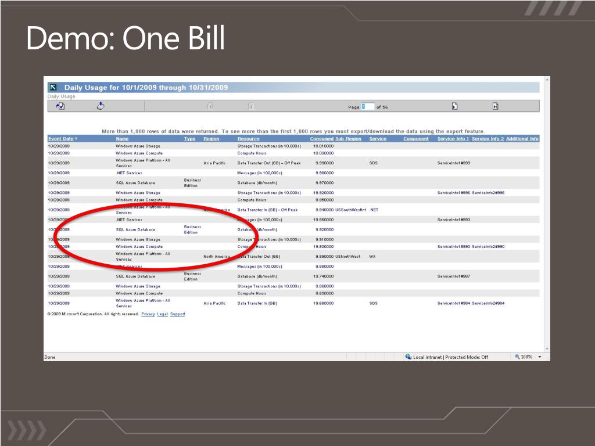Select the consumed value 9.970000
Image resolution: width=595 pixels, height=446 pixels.
point(324,183)
